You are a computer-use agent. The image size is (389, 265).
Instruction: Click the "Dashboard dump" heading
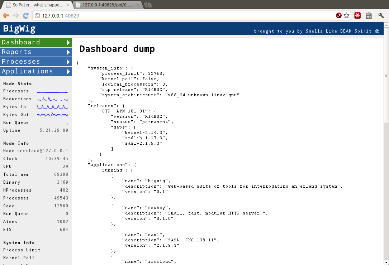tap(117, 49)
